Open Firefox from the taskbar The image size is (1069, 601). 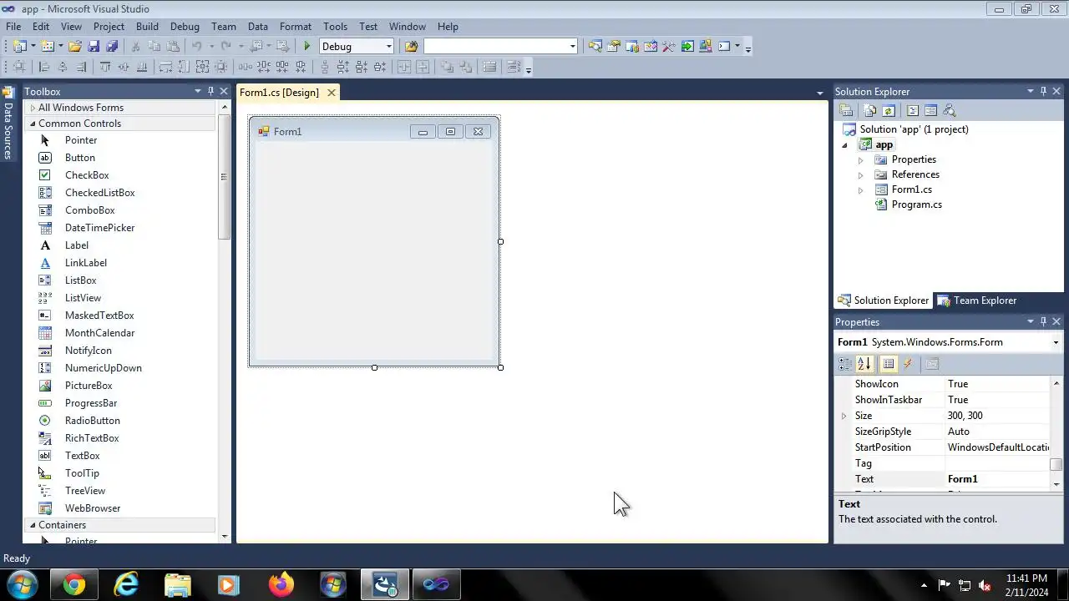[281, 585]
